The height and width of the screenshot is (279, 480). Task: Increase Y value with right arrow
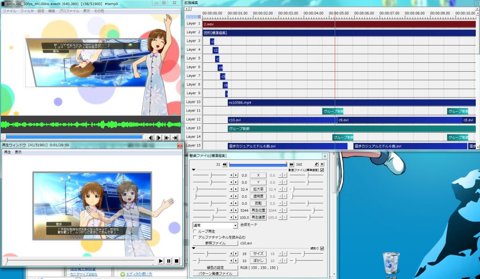click(x=236, y=182)
